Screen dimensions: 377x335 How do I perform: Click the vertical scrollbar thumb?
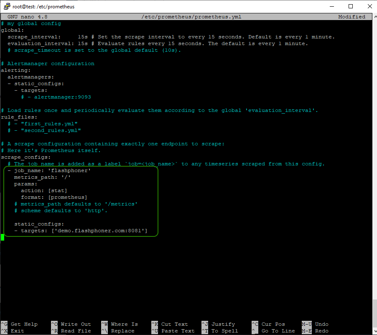click(375, 314)
